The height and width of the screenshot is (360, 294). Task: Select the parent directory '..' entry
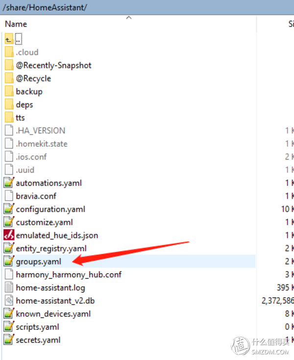(x=19, y=39)
